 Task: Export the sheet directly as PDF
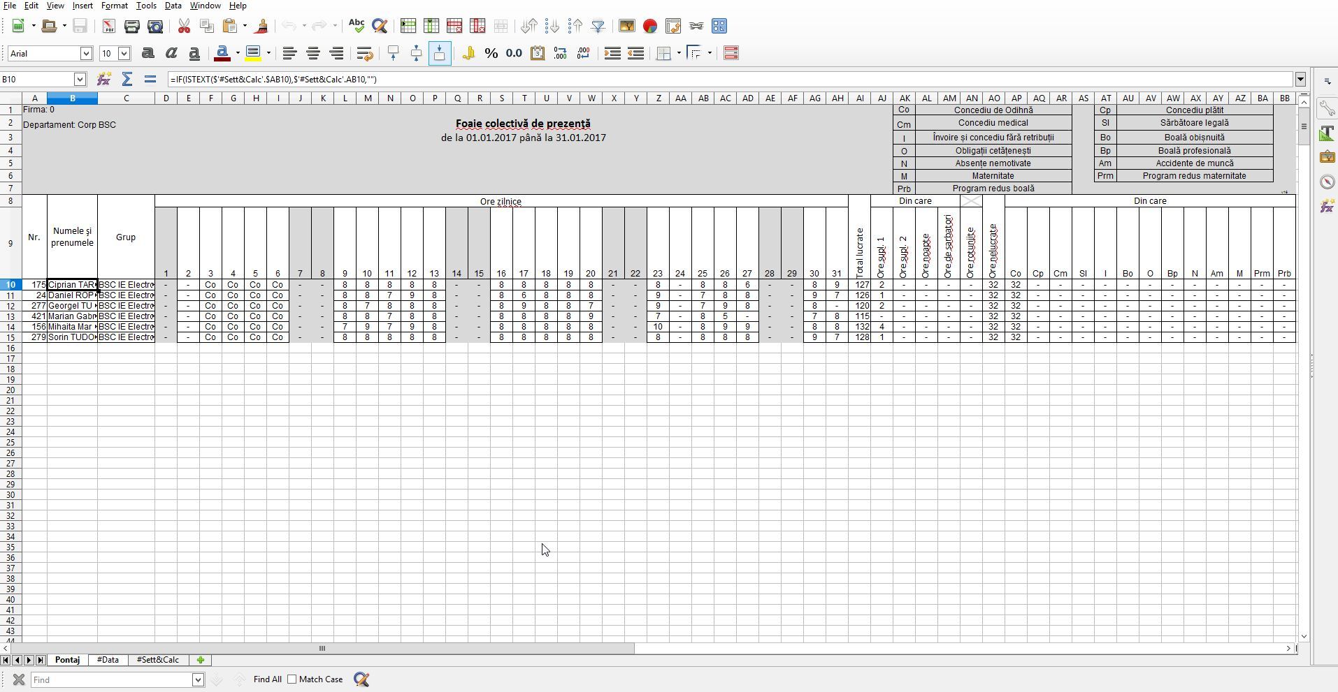108,26
